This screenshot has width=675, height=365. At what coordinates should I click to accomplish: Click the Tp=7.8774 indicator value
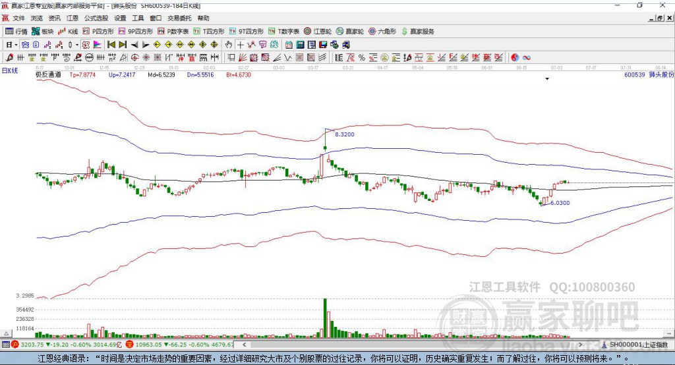[x=82, y=74]
